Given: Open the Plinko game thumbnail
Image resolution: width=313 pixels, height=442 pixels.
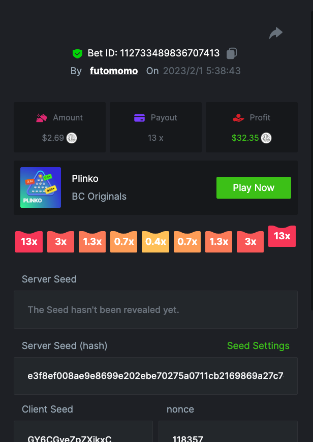Looking at the screenshot, I should coord(41,187).
